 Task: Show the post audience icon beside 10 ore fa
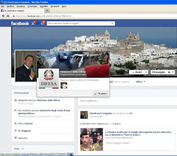[x=101, y=117]
